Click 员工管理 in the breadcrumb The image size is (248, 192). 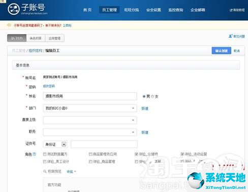coord(19,51)
